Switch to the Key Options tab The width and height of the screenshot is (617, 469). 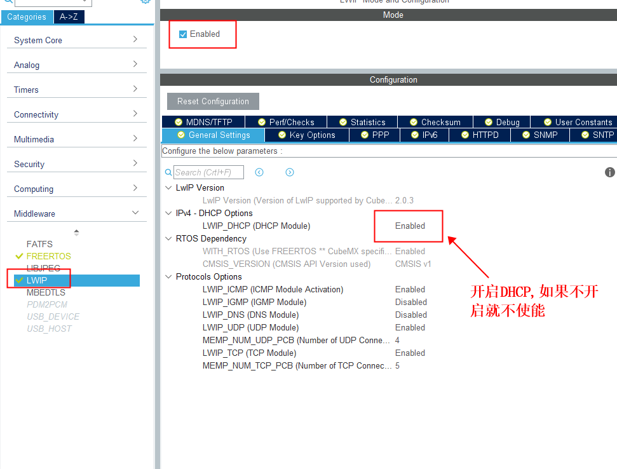point(306,135)
